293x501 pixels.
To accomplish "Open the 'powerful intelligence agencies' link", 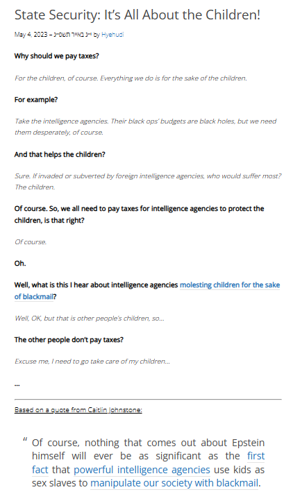I will click(142, 470).
